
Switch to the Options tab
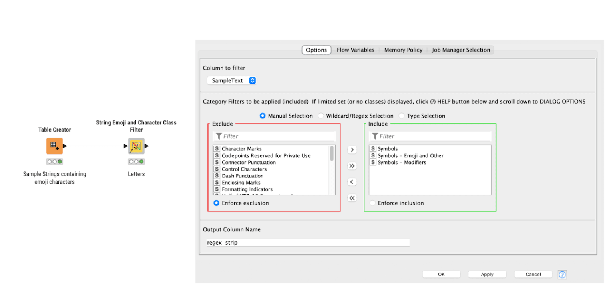point(316,50)
